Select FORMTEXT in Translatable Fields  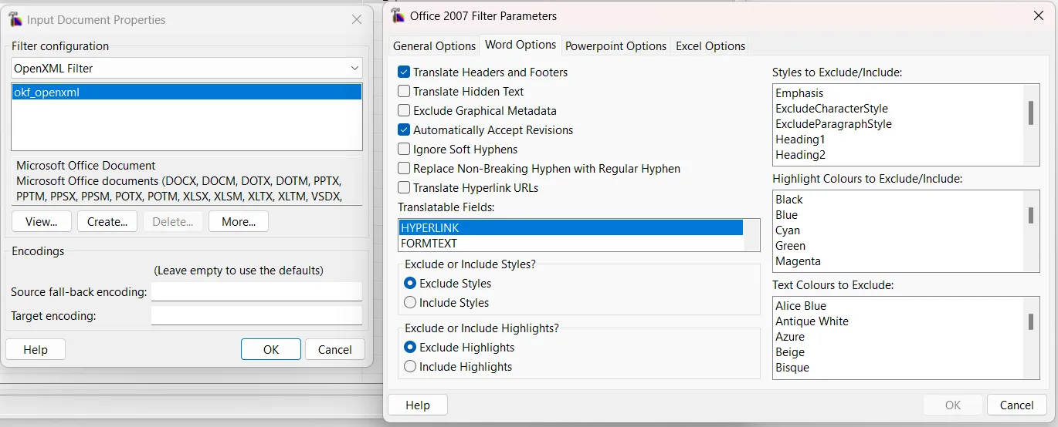pyautogui.click(x=571, y=243)
